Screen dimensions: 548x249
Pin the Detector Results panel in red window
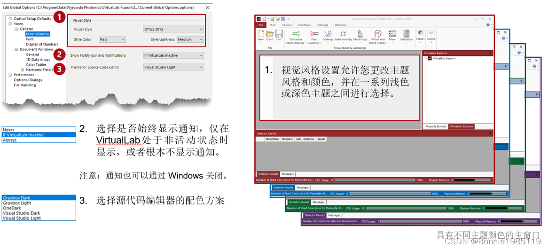pos(490,133)
